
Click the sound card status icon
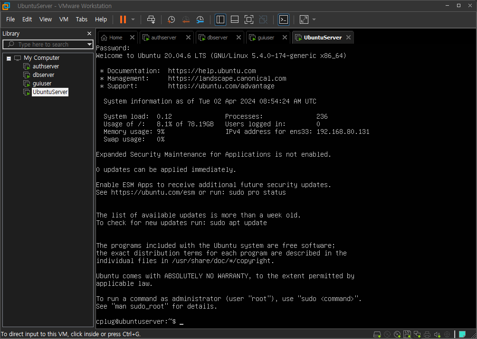(437, 334)
